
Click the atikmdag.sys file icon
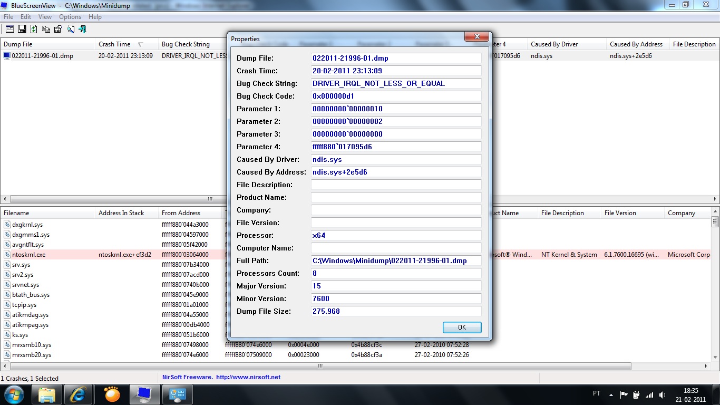(x=7, y=315)
